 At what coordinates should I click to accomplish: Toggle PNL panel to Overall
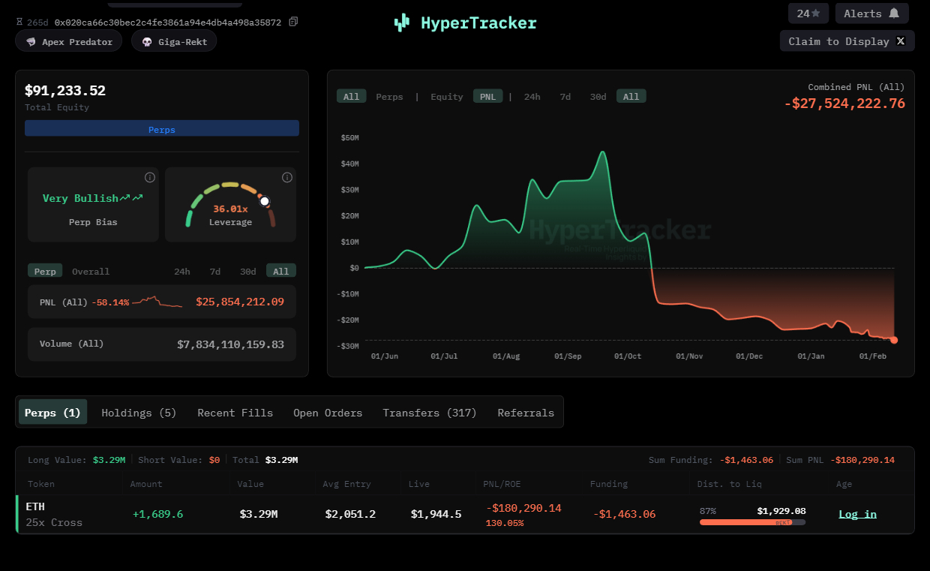click(x=91, y=272)
